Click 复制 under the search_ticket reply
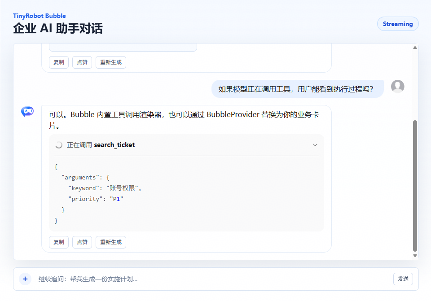Screen dimensions: 431x301 [x=59, y=242]
